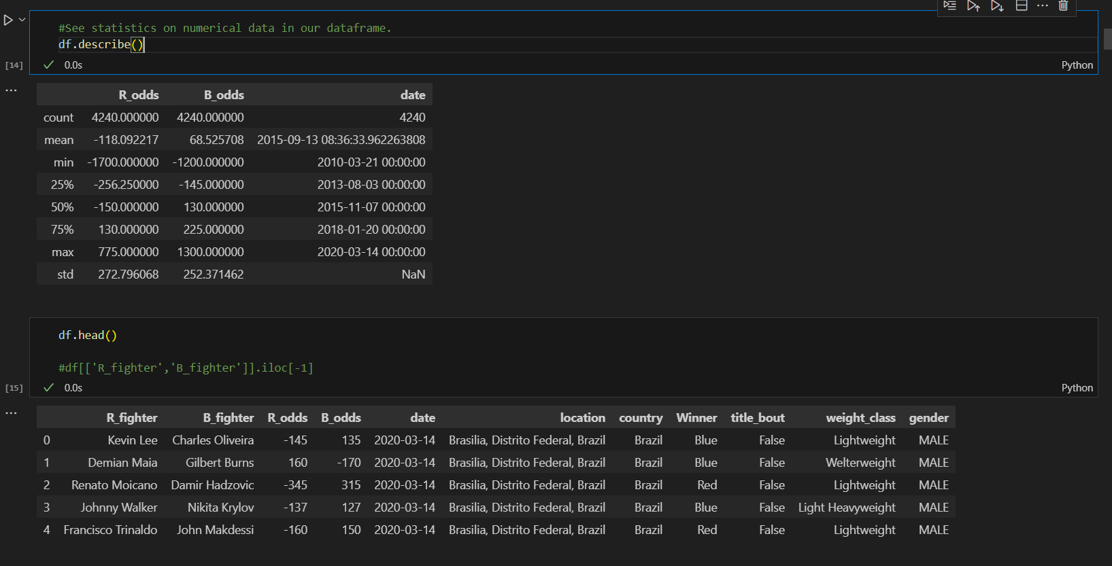Click the R_fighter column header
This screenshot has height=566, width=1112.
(x=132, y=418)
